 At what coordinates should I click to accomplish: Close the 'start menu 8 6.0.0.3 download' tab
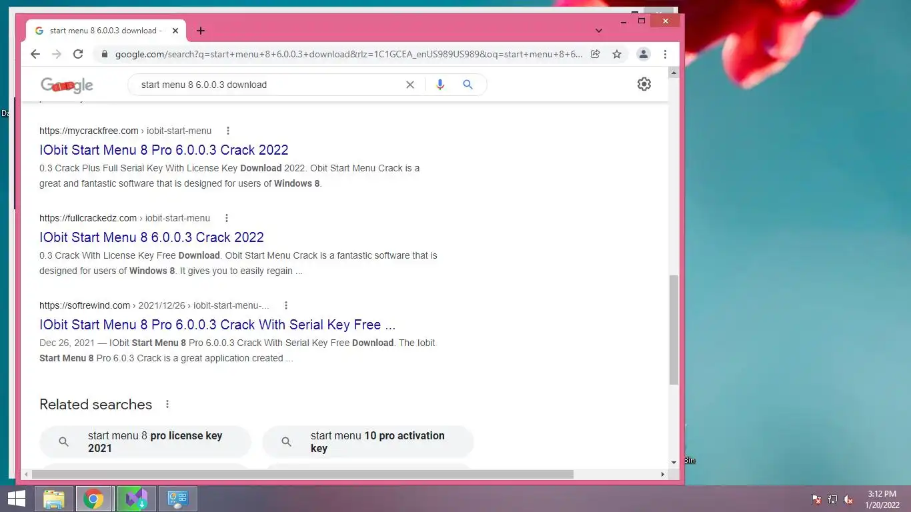tap(176, 31)
